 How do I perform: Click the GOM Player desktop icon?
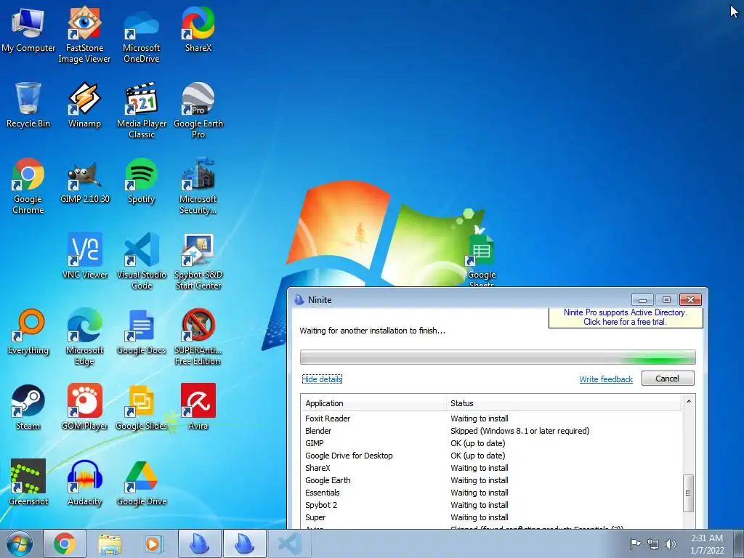[x=84, y=407]
